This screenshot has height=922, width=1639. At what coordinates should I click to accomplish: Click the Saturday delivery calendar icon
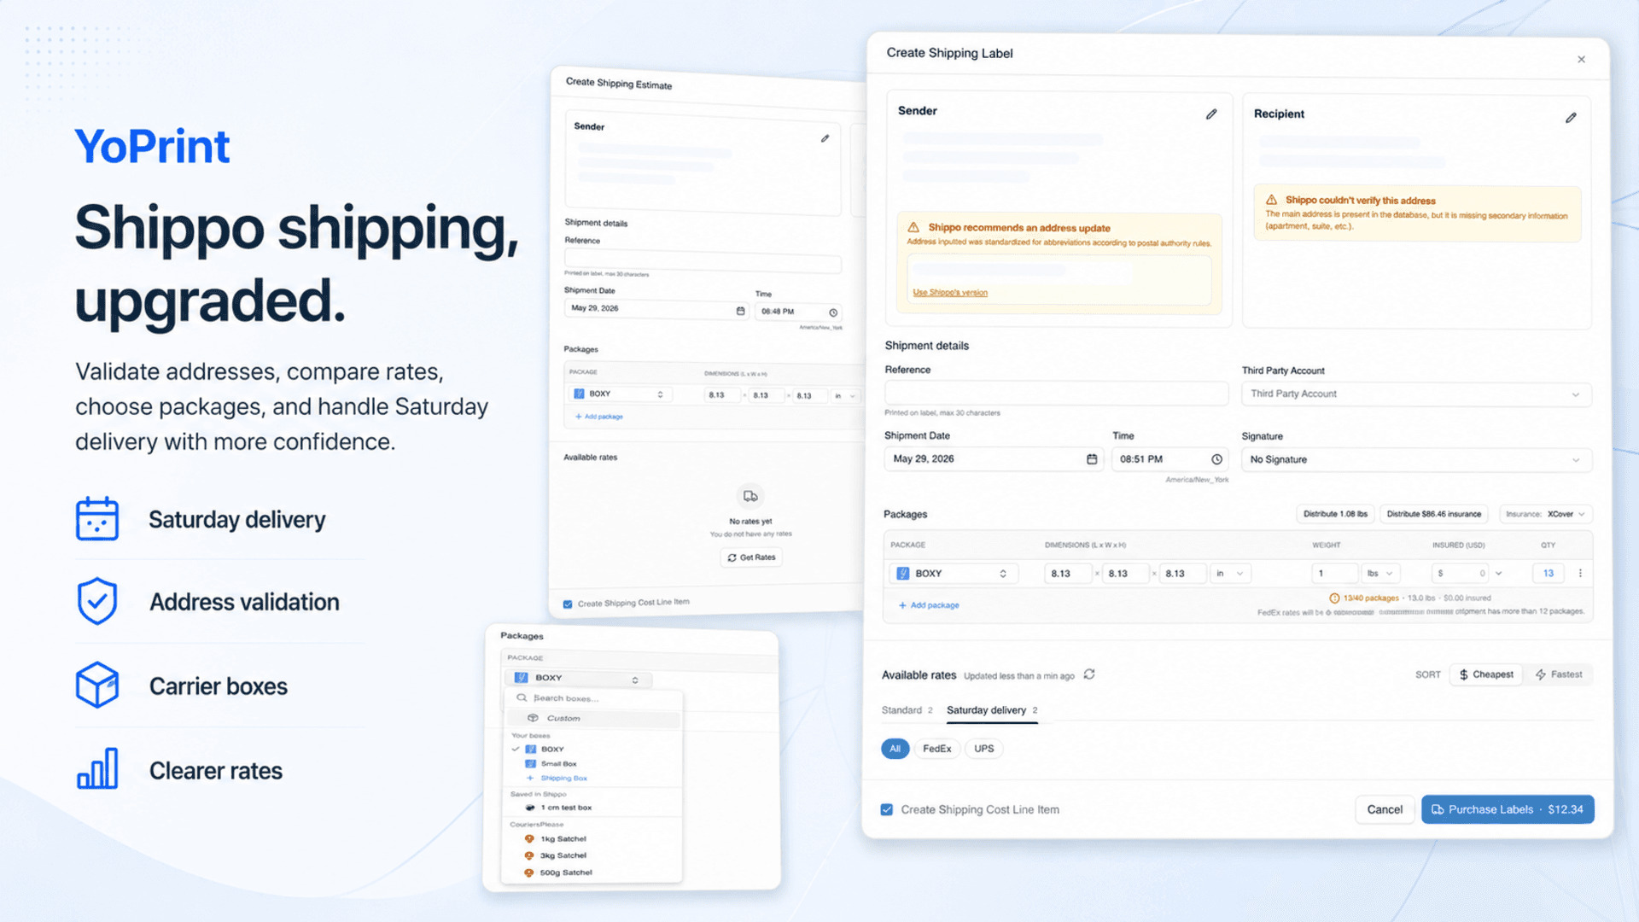tap(97, 519)
